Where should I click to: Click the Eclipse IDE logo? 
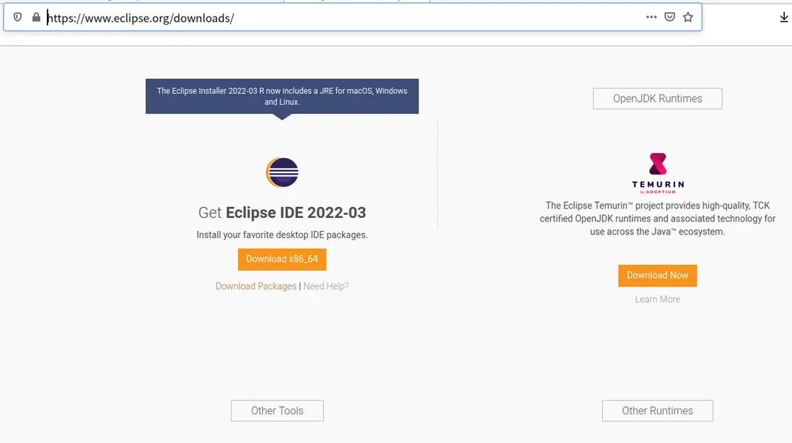pyautogui.click(x=282, y=172)
